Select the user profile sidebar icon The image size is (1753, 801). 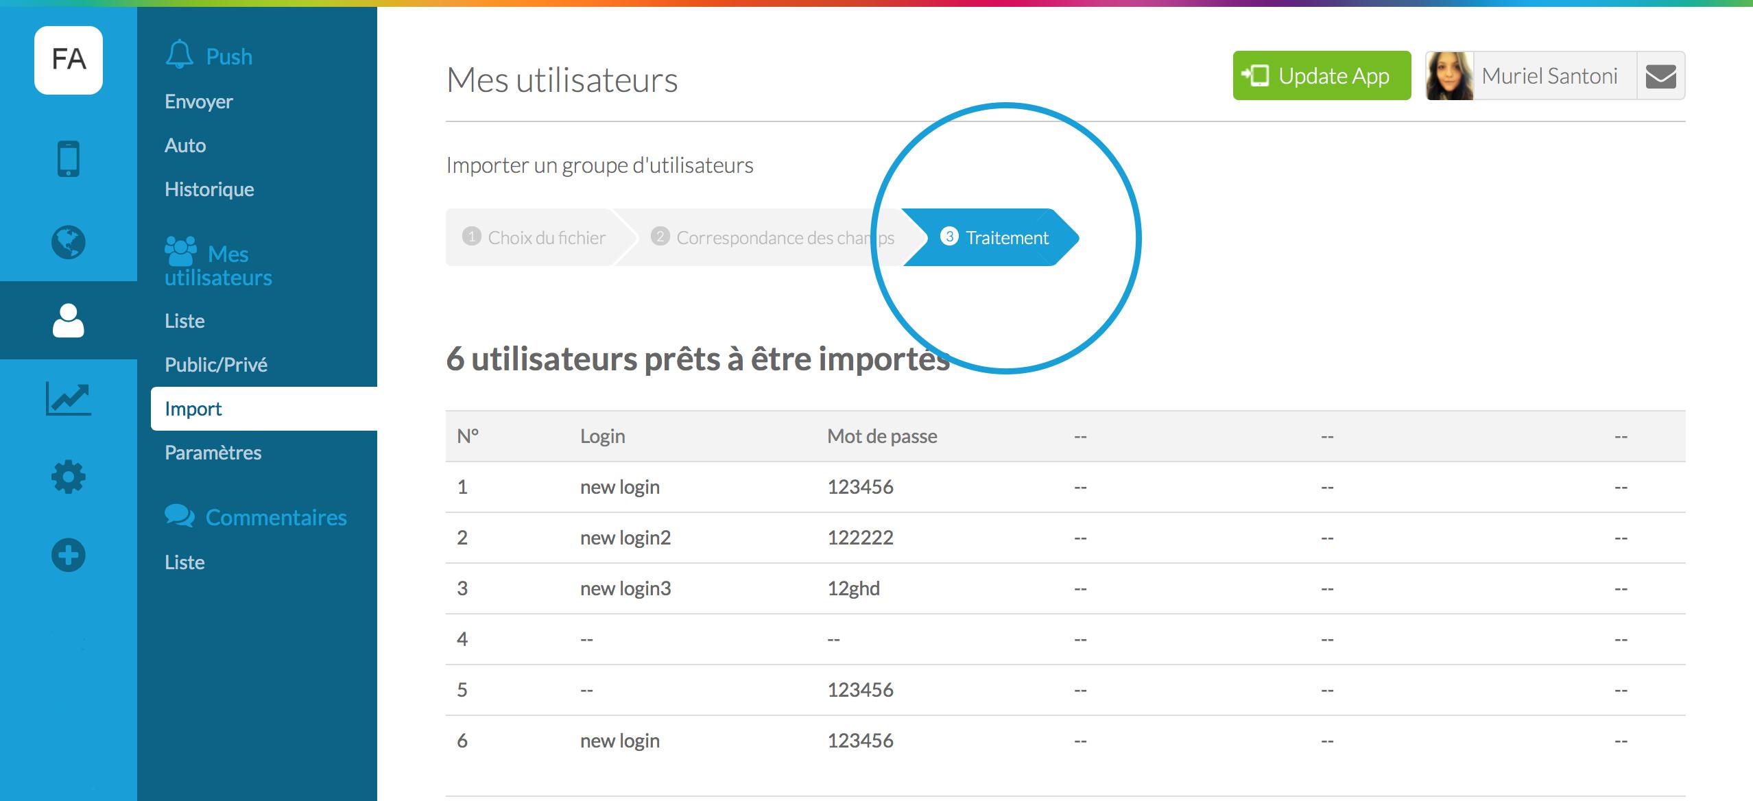(x=69, y=320)
